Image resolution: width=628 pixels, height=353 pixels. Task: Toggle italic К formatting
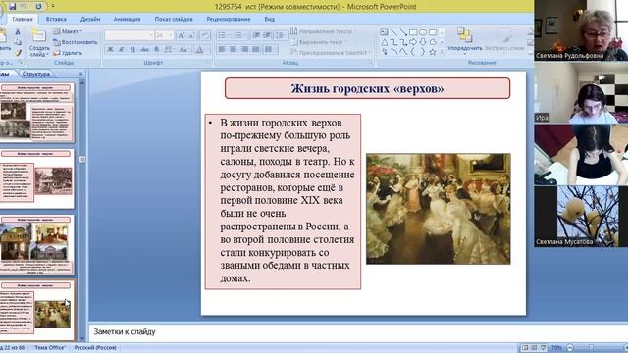click(x=122, y=50)
